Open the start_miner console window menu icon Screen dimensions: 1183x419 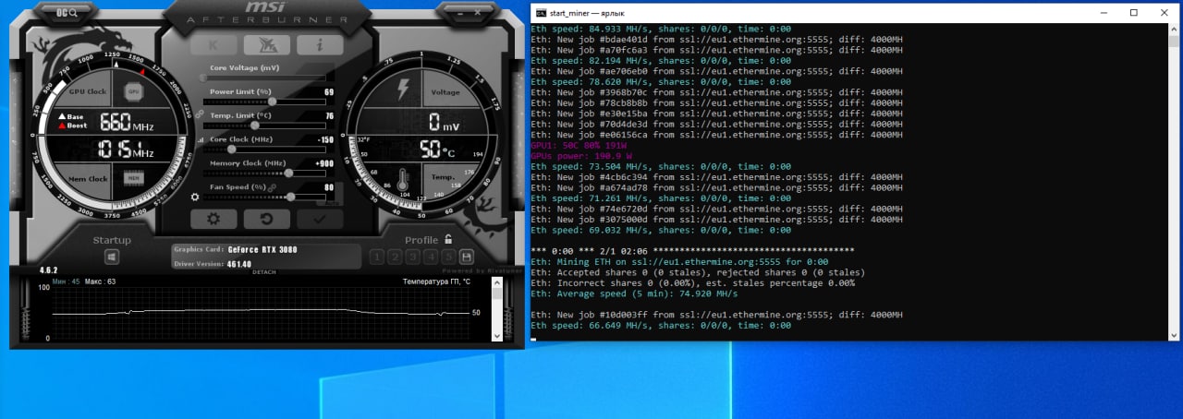[540, 12]
